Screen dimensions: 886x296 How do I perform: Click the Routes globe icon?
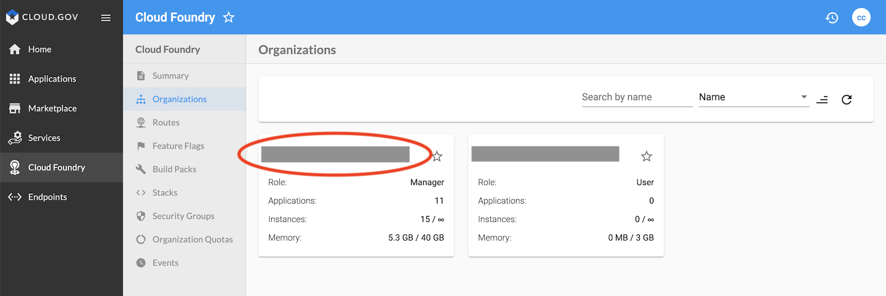click(141, 122)
